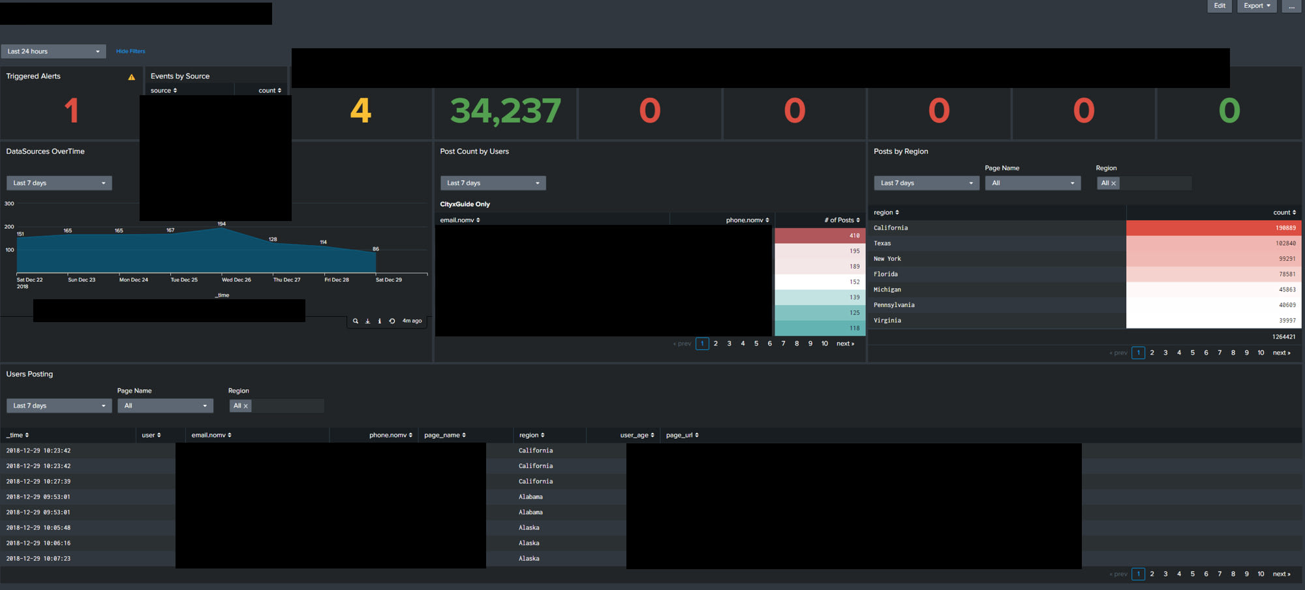Viewport: 1305px width, 590px height.
Task: Open the more options ellipsis menu
Action: click(x=1292, y=6)
